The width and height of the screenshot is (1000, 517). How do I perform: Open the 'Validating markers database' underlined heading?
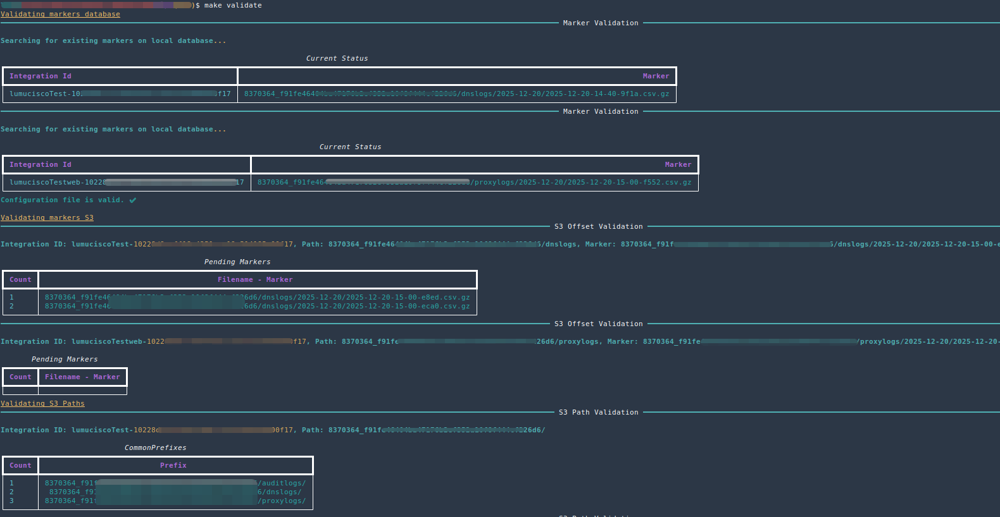[60, 14]
